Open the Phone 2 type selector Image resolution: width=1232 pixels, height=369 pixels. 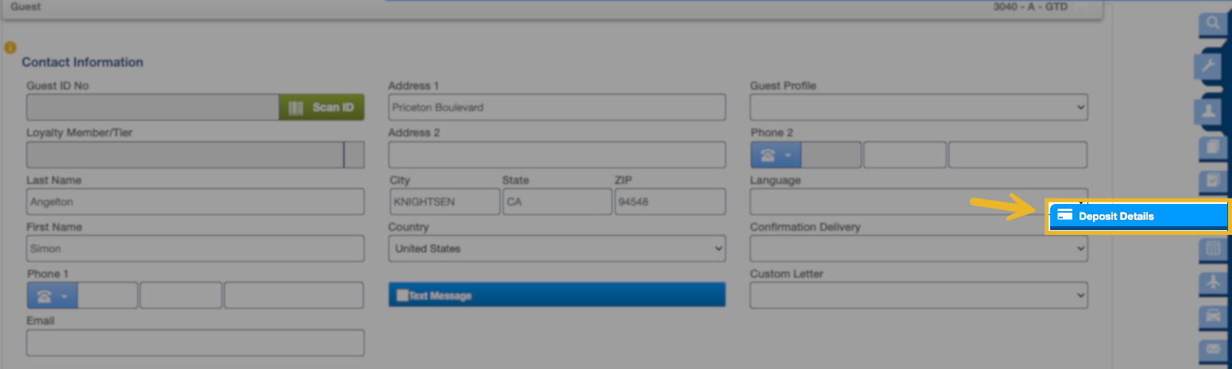(x=775, y=155)
